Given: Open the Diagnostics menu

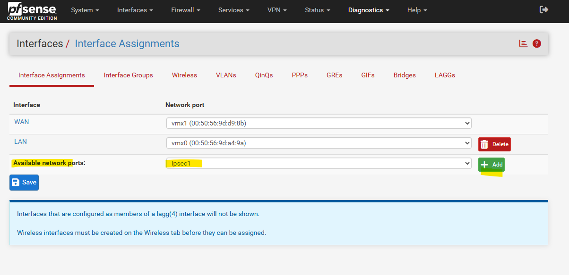Looking at the screenshot, I should tap(369, 10).
